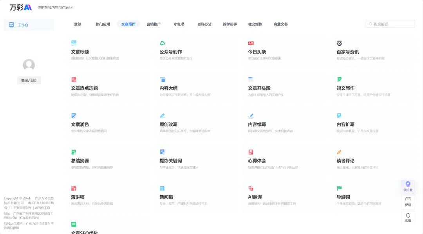The height and width of the screenshot is (234, 423).
Task: Click the default user avatar
Action: click(29, 65)
